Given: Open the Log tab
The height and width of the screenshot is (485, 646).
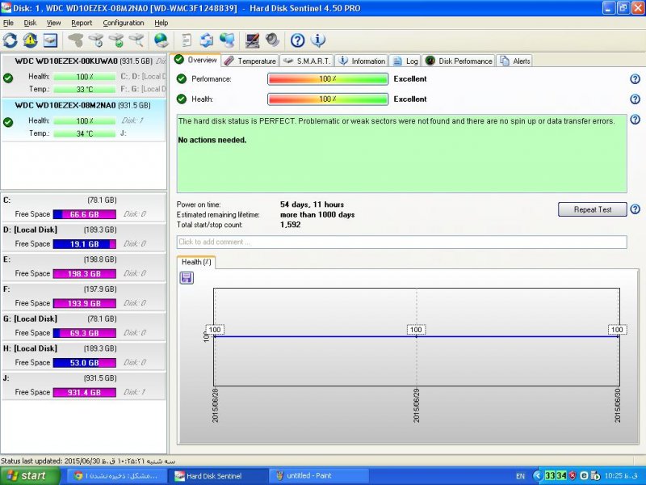Looking at the screenshot, I should [x=405, y=61].
